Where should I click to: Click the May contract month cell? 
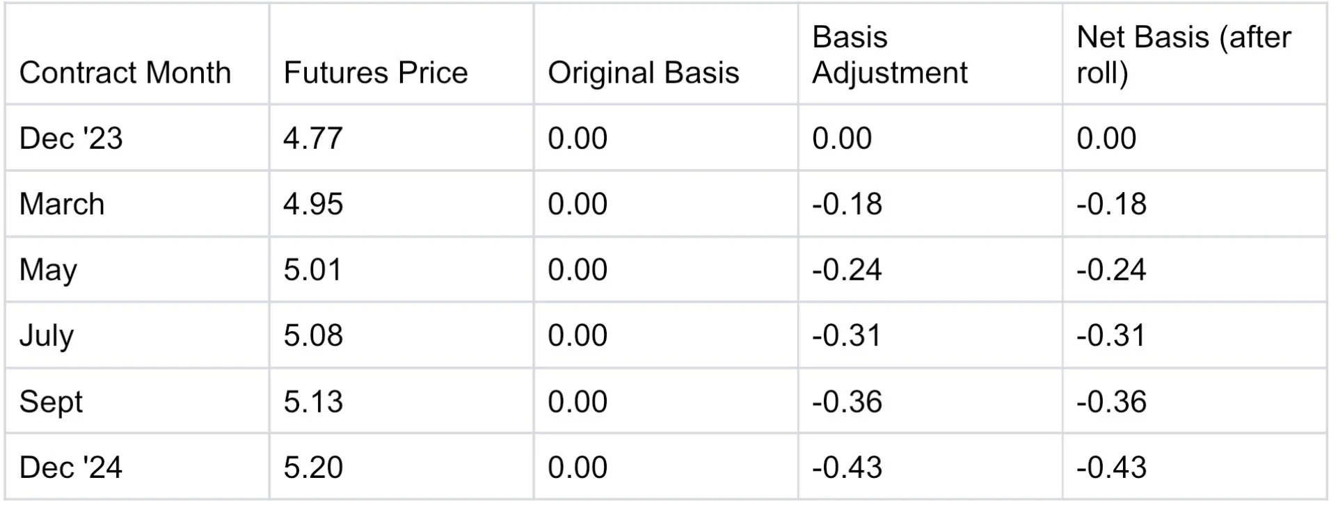click(x=48, y=270)
